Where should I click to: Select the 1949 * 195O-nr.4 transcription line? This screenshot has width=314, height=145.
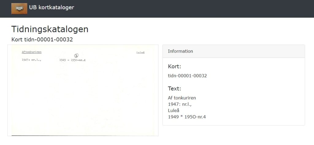[187, 117]
